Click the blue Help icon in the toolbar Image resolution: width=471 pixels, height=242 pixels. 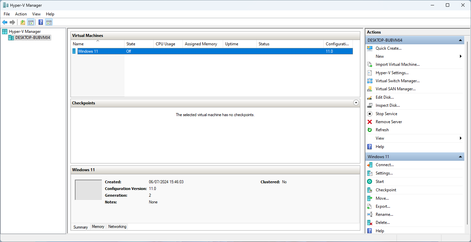coord(41,22)
